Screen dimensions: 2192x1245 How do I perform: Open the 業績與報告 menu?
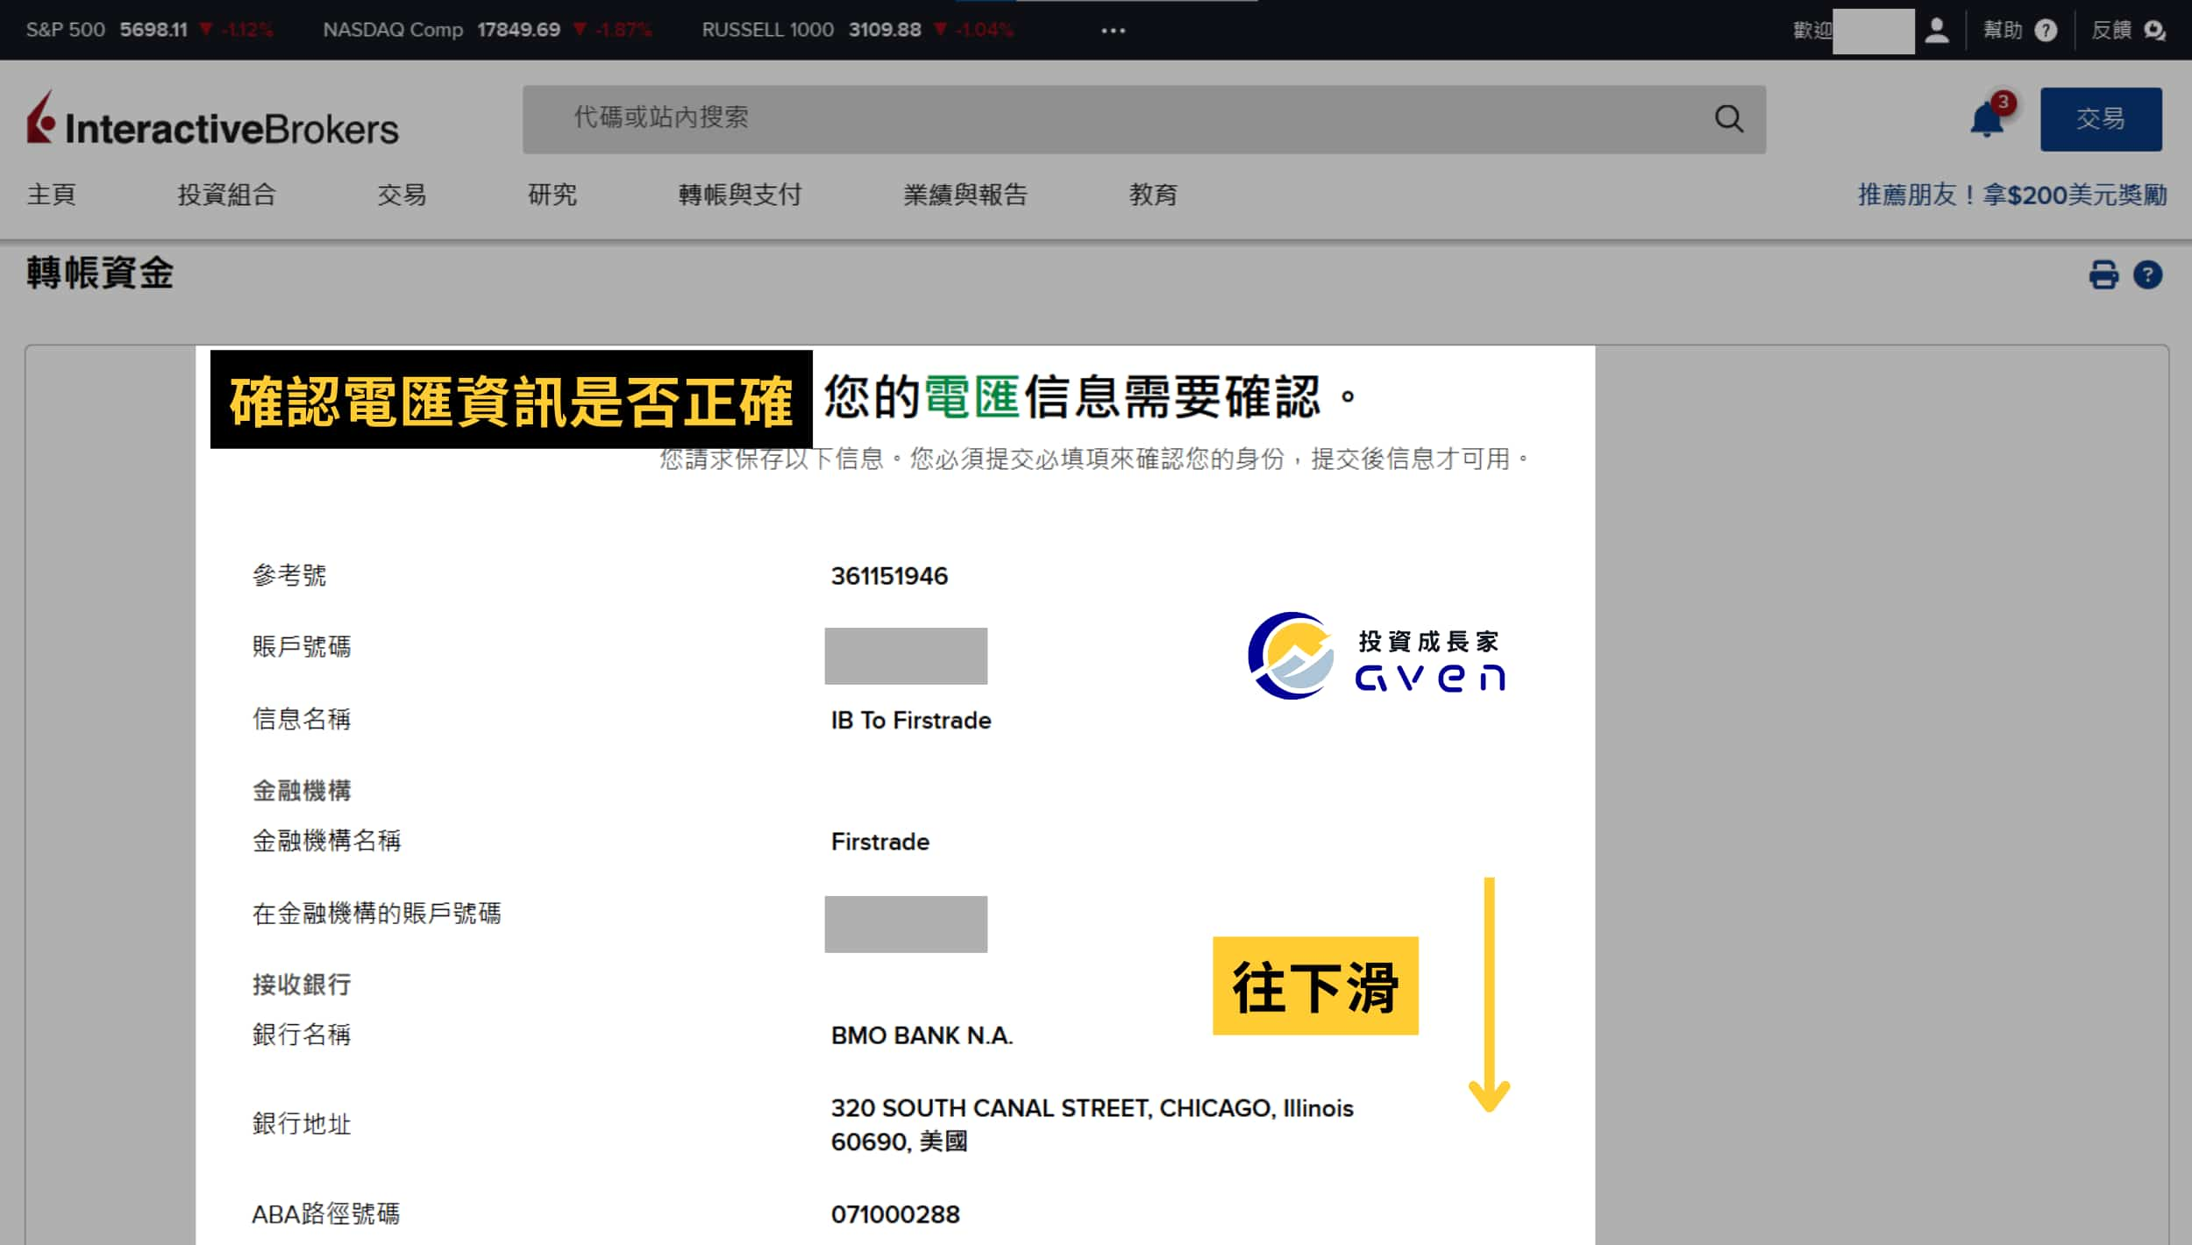click(965, 194)
